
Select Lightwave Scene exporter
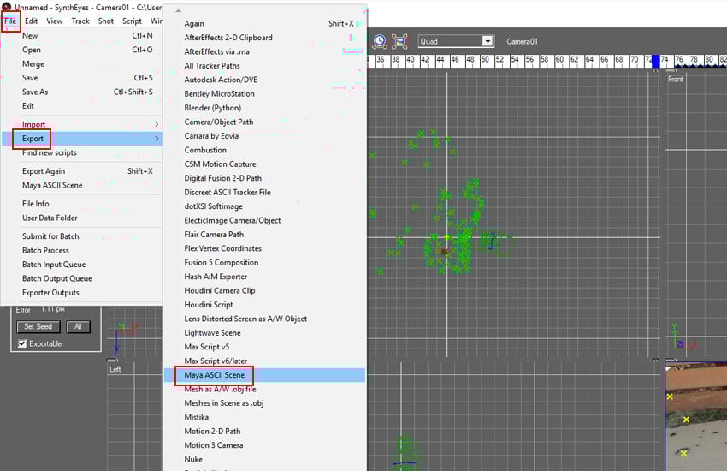point(265,333)
